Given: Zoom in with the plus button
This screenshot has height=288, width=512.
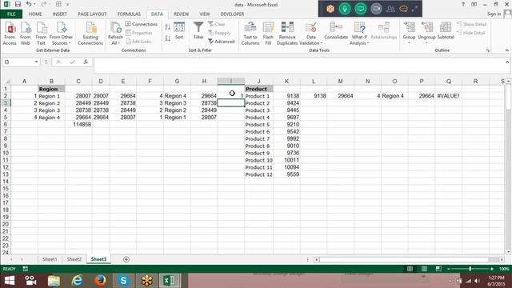Looking at the screenshot, I should pos(492,269).
